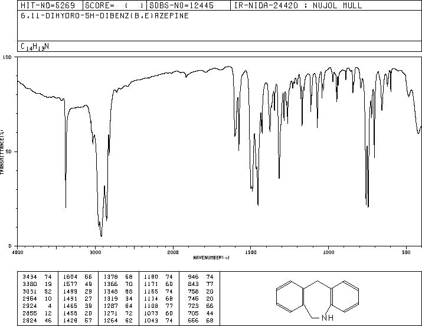Click peak value 1455 in the table
The width and height of the screenshot is (422, 326).
click(70, 313)
